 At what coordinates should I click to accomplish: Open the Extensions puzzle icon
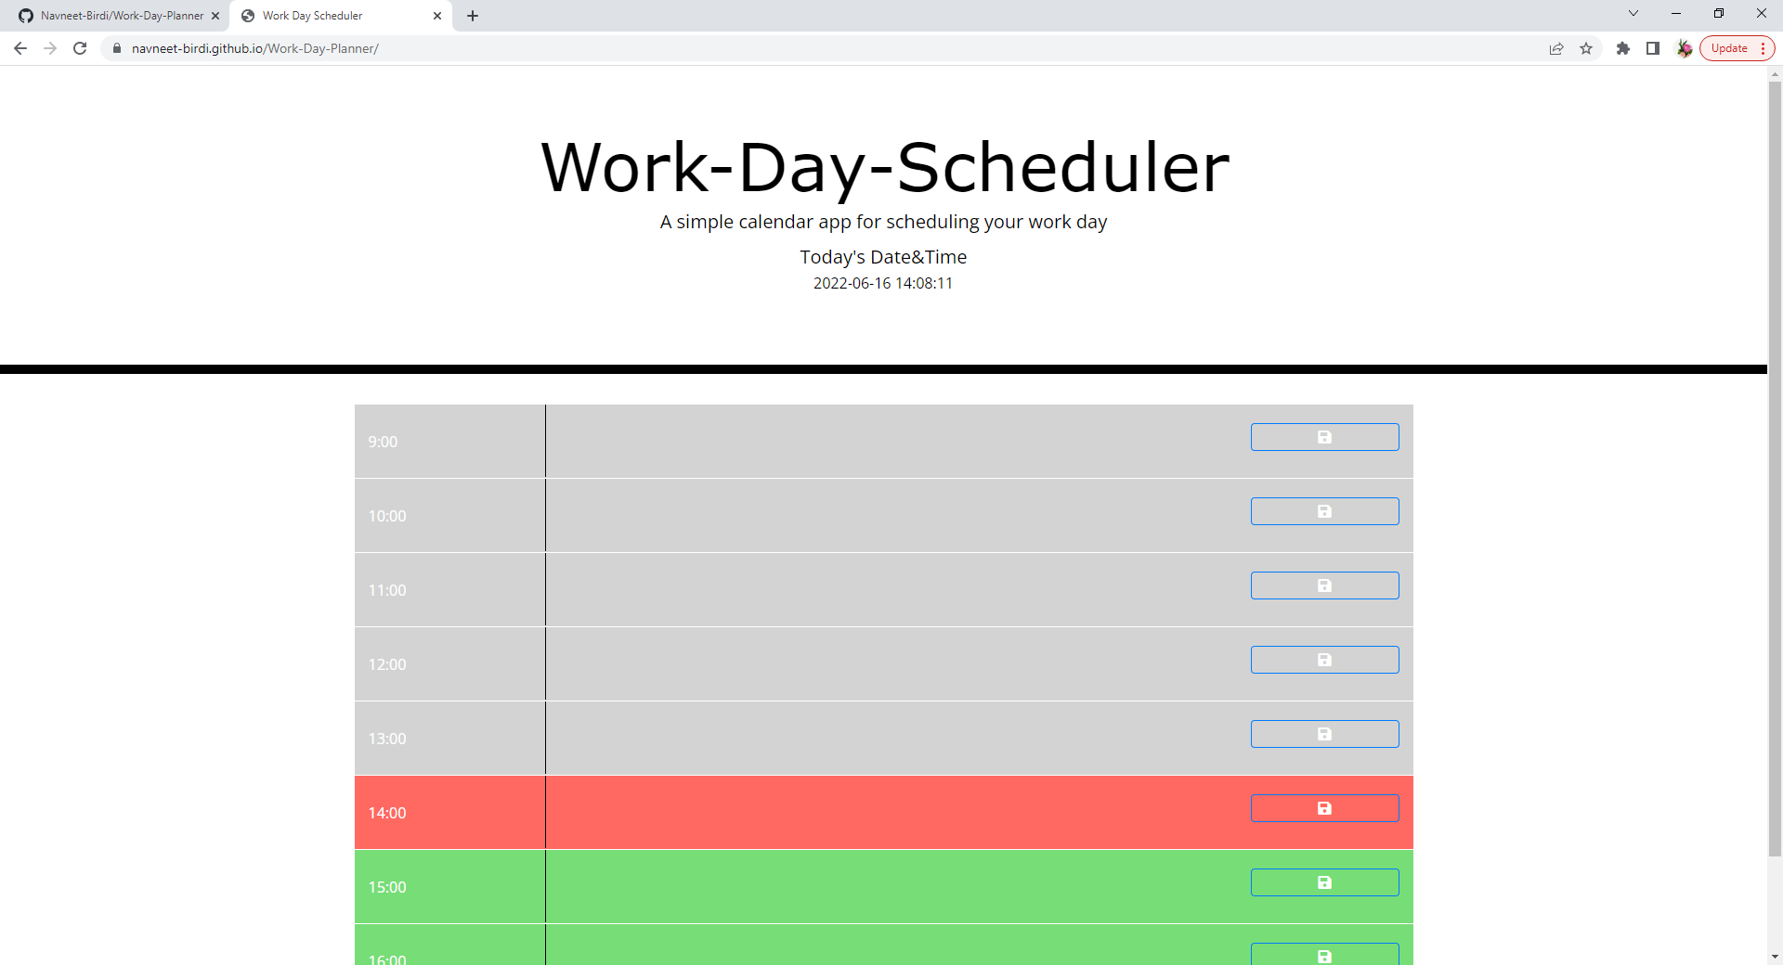1623,48
